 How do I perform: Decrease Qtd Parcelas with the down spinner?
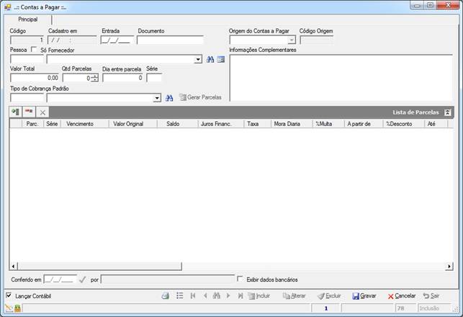(94, 80)
